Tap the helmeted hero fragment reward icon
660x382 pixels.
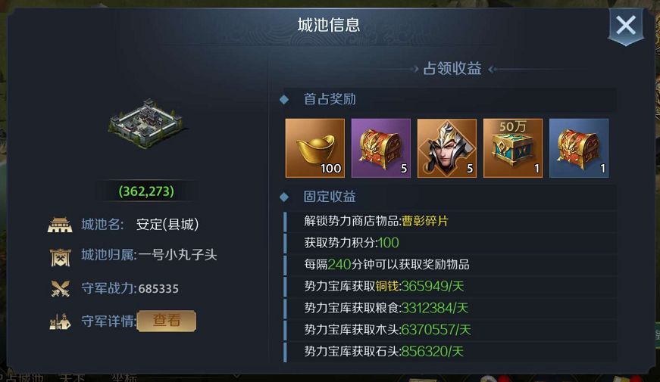447,148
